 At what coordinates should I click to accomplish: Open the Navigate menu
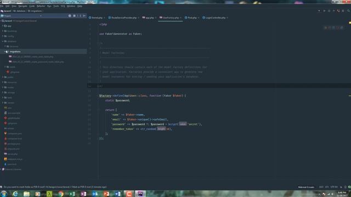coord(22,6)
